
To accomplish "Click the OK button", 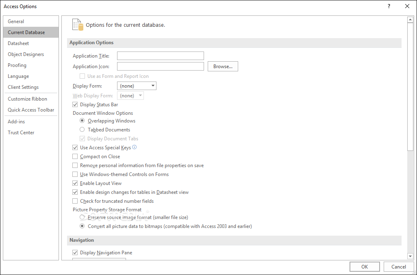I will click(x=365, y=267).
